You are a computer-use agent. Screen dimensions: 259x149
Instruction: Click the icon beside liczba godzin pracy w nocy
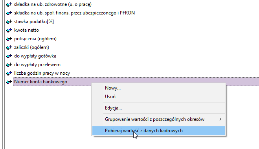click(9, 73)
